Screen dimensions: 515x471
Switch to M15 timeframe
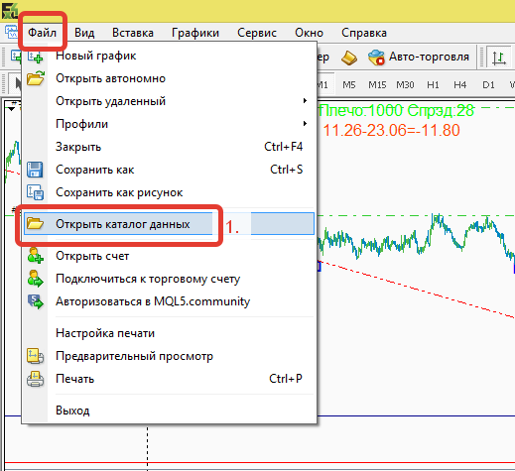377,85
